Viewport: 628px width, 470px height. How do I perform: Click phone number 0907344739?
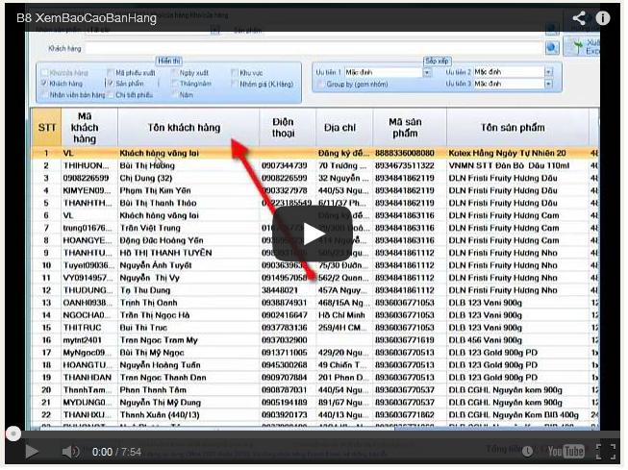coord(286,166)
